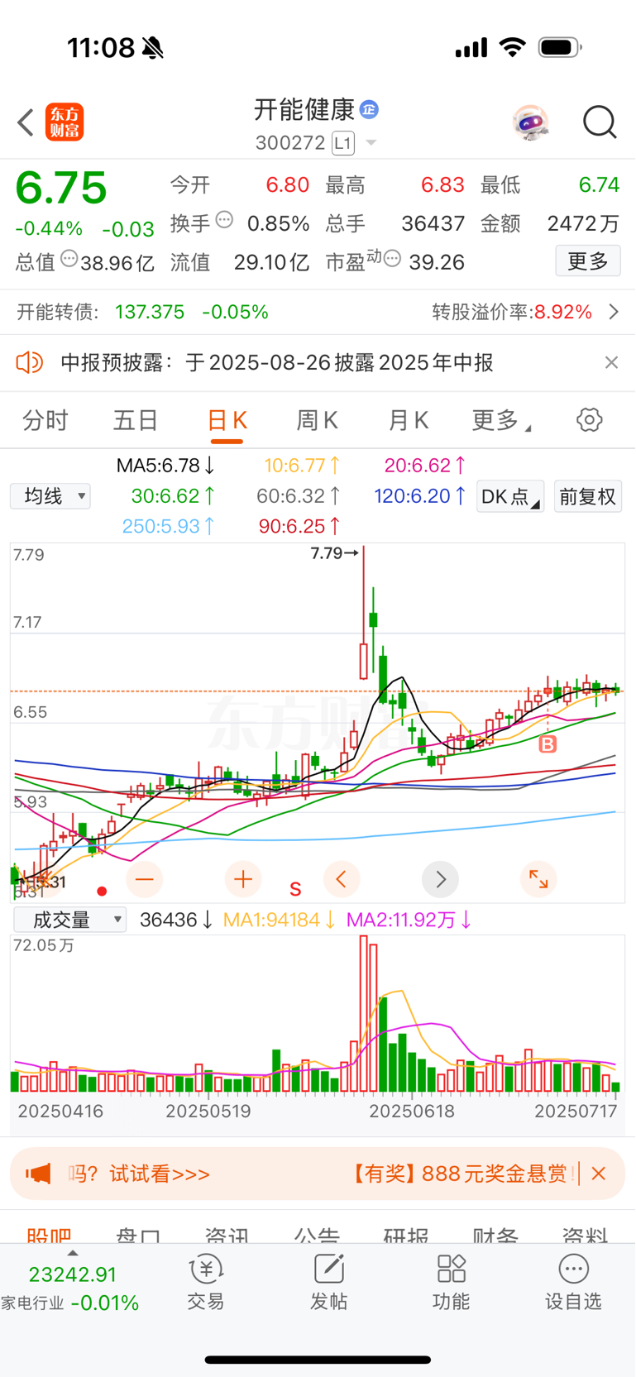Screen dimensions: 636x1377
Task: Tap the back arrow icon
Action: click(26, 122)
